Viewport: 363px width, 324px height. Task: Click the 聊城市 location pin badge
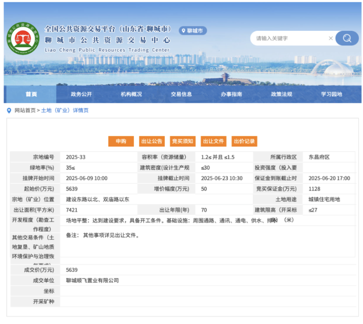point(192,30)
